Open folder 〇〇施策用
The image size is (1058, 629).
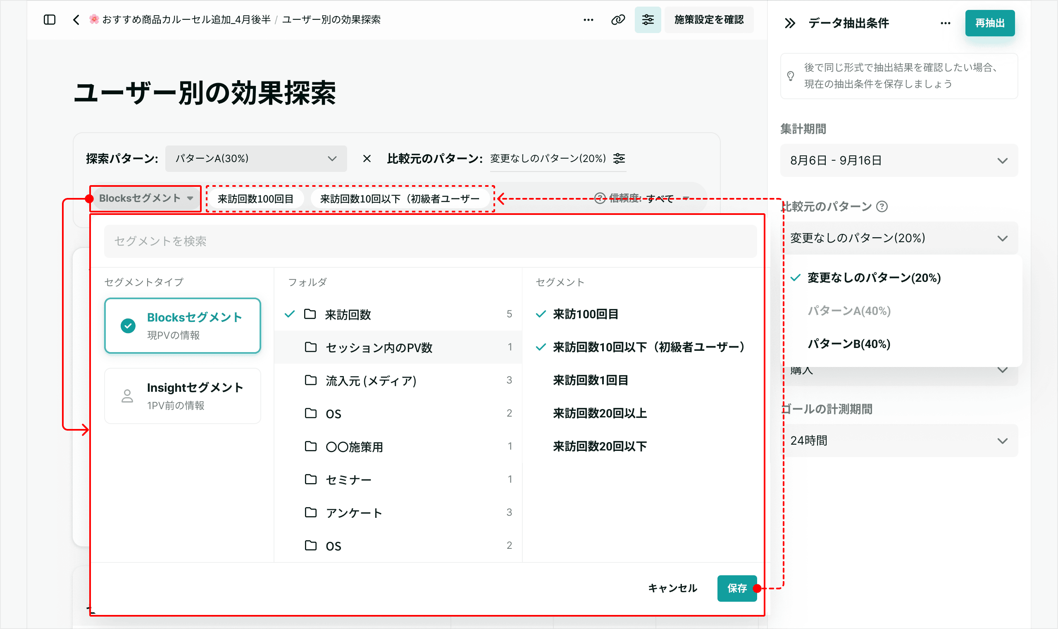coord(398,446)
